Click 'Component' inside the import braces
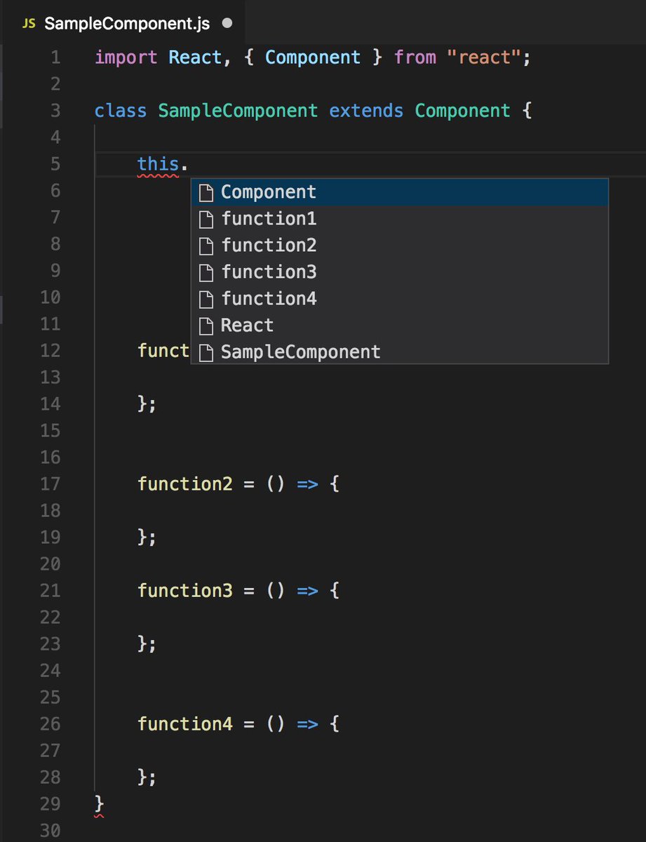 [x=313, y=58]
